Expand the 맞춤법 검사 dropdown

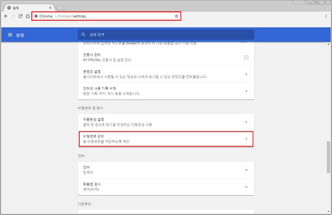pos(246,187)
